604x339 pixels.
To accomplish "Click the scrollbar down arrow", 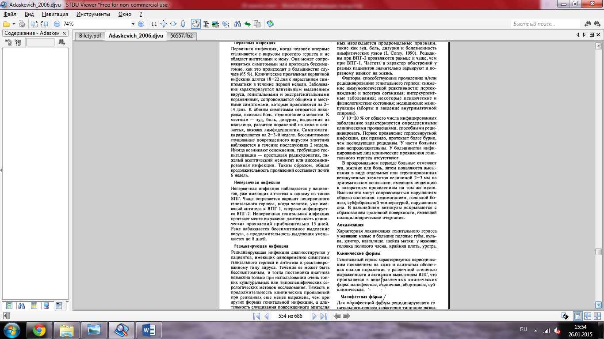I will (x=598, y=305).
